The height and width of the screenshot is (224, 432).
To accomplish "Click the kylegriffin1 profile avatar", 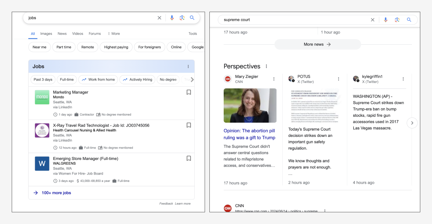I will coord(356,79).
